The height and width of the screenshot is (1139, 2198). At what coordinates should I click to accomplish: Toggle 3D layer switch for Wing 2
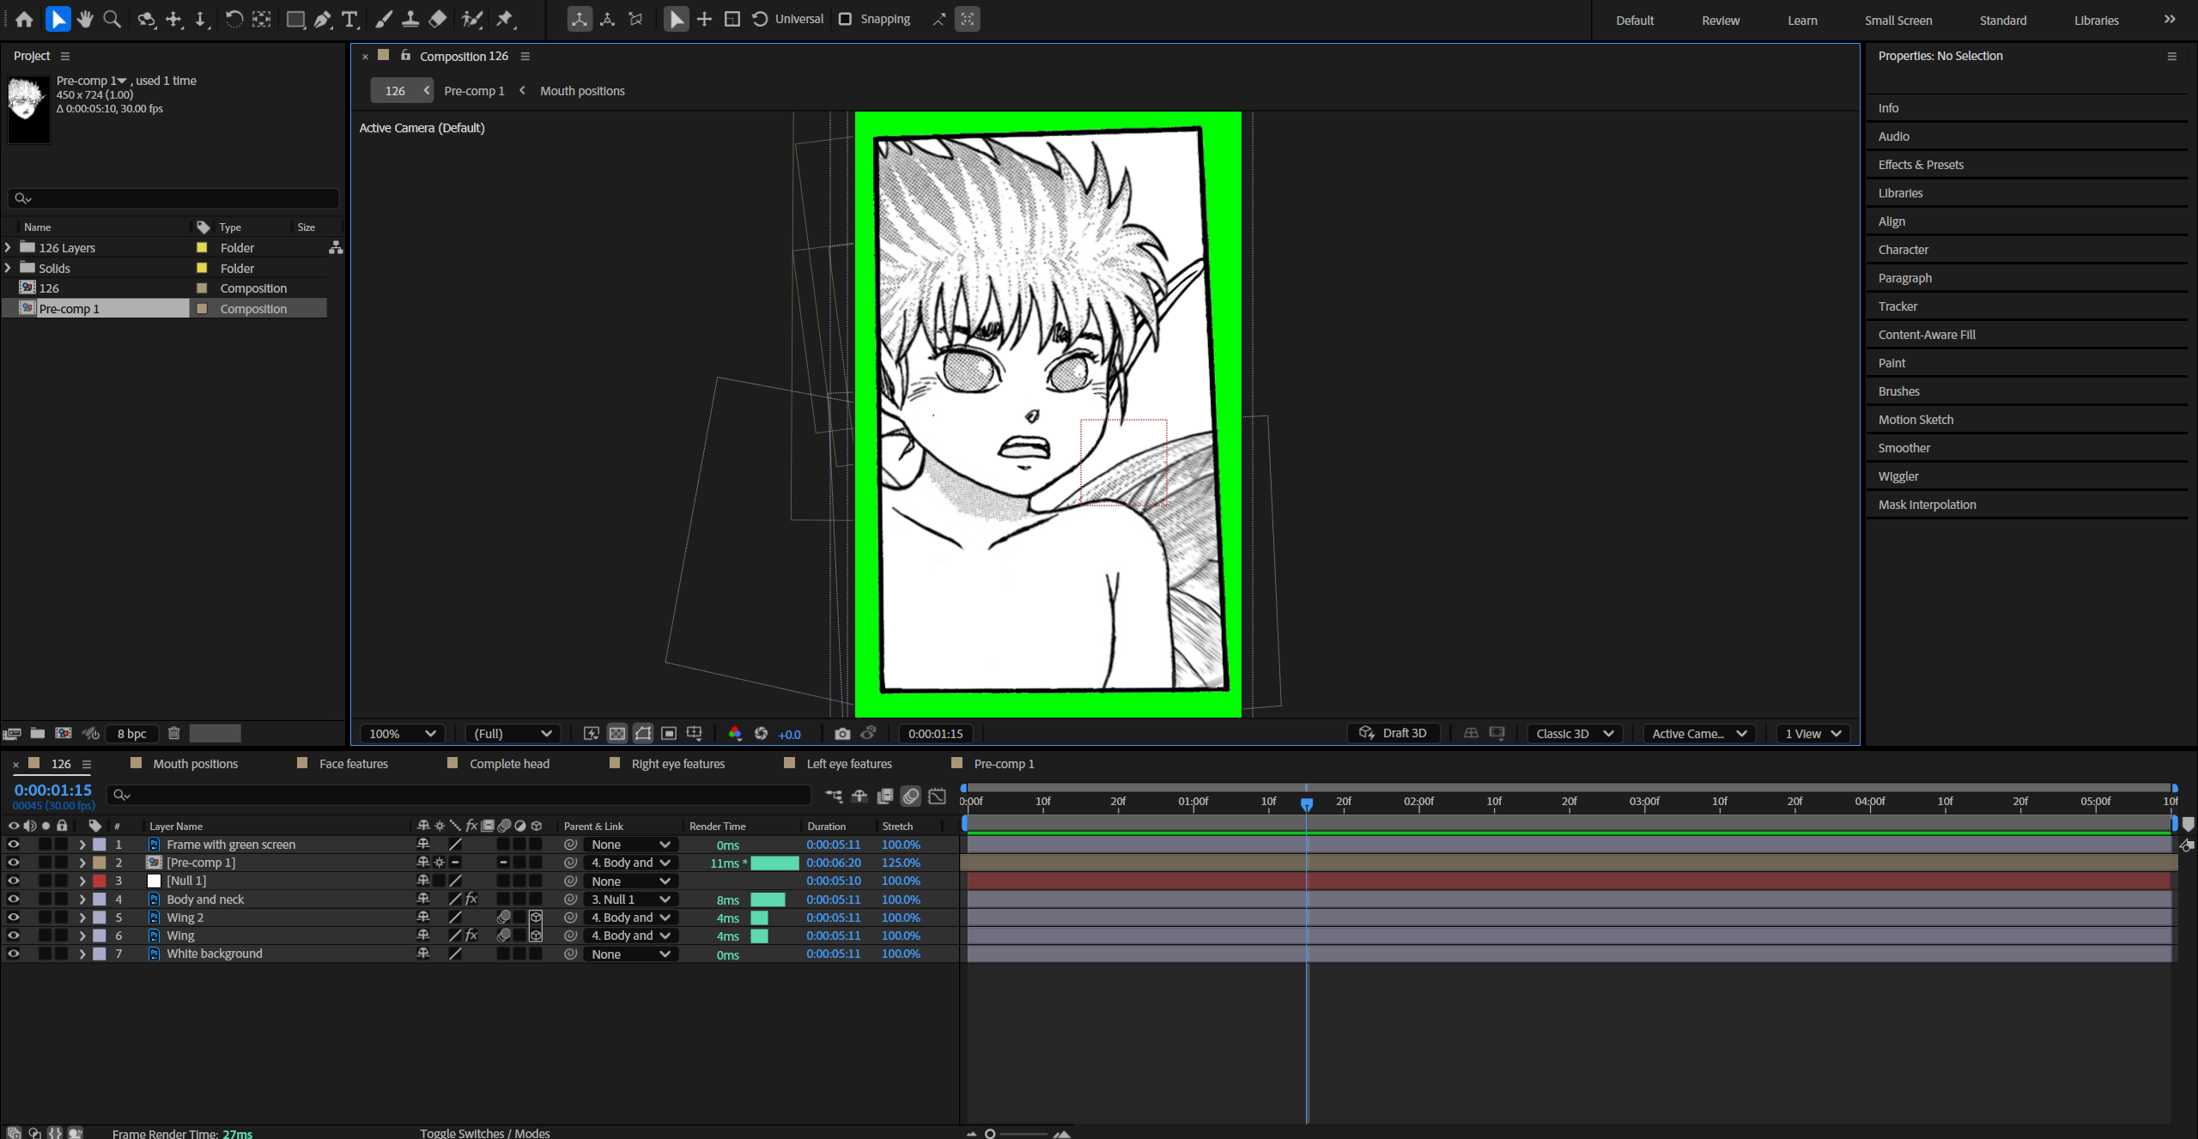[x=536, y=918]
